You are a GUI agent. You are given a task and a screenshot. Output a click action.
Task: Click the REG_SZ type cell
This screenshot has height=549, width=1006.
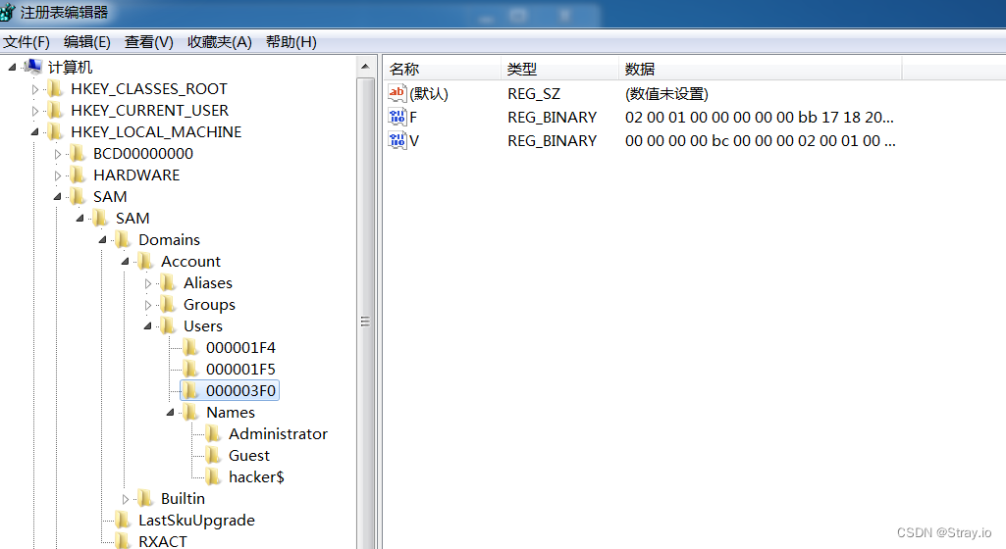click(x=534, y=94)
